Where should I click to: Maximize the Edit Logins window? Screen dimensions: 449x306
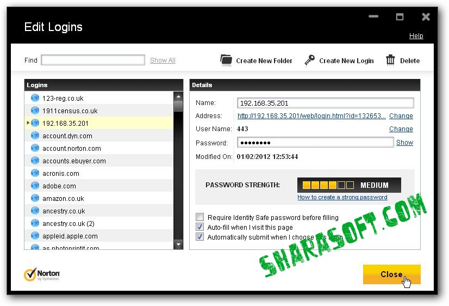click(400, 17)
